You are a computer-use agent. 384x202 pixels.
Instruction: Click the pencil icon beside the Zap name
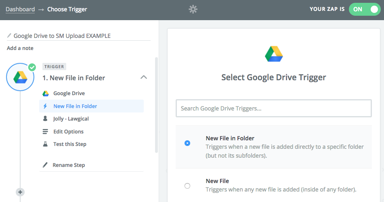[x=9, y=36]
